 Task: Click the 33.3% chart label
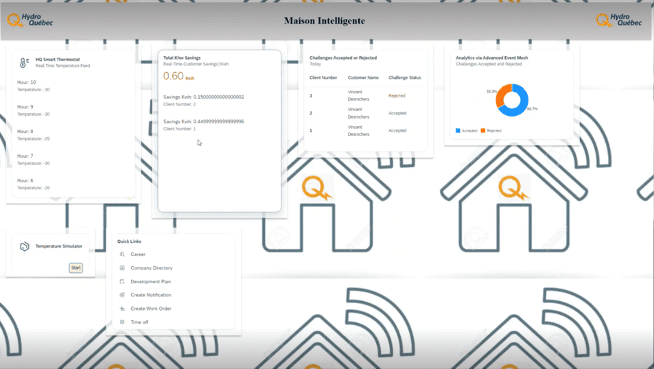point(491,91)
